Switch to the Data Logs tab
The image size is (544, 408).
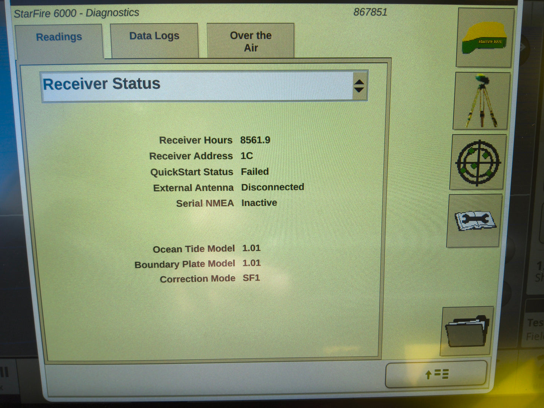click(x=154, y=36)
